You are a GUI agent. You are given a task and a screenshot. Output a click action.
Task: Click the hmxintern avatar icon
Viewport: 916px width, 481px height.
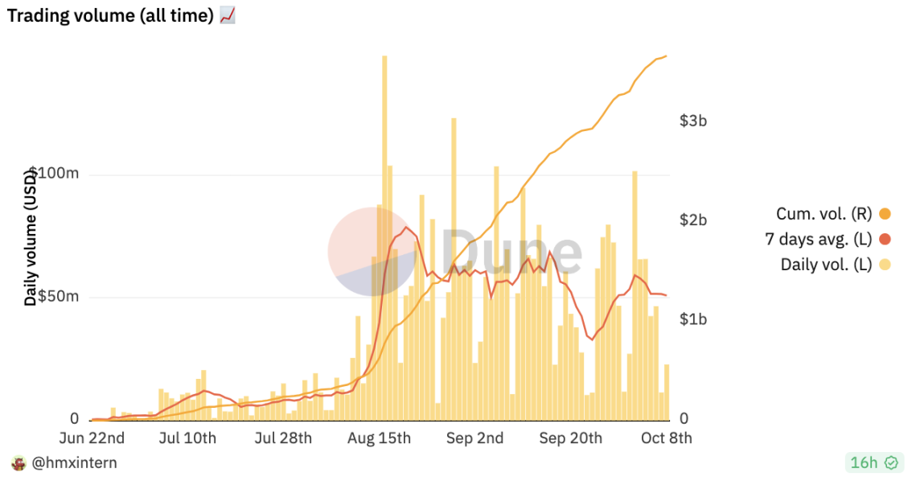(18, 462)
